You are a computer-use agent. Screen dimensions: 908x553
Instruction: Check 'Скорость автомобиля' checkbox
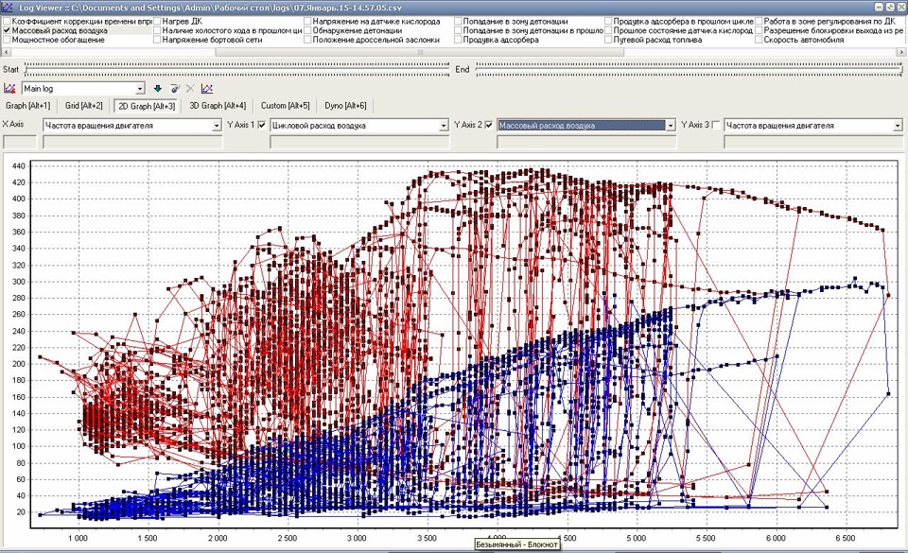(759, 40)
